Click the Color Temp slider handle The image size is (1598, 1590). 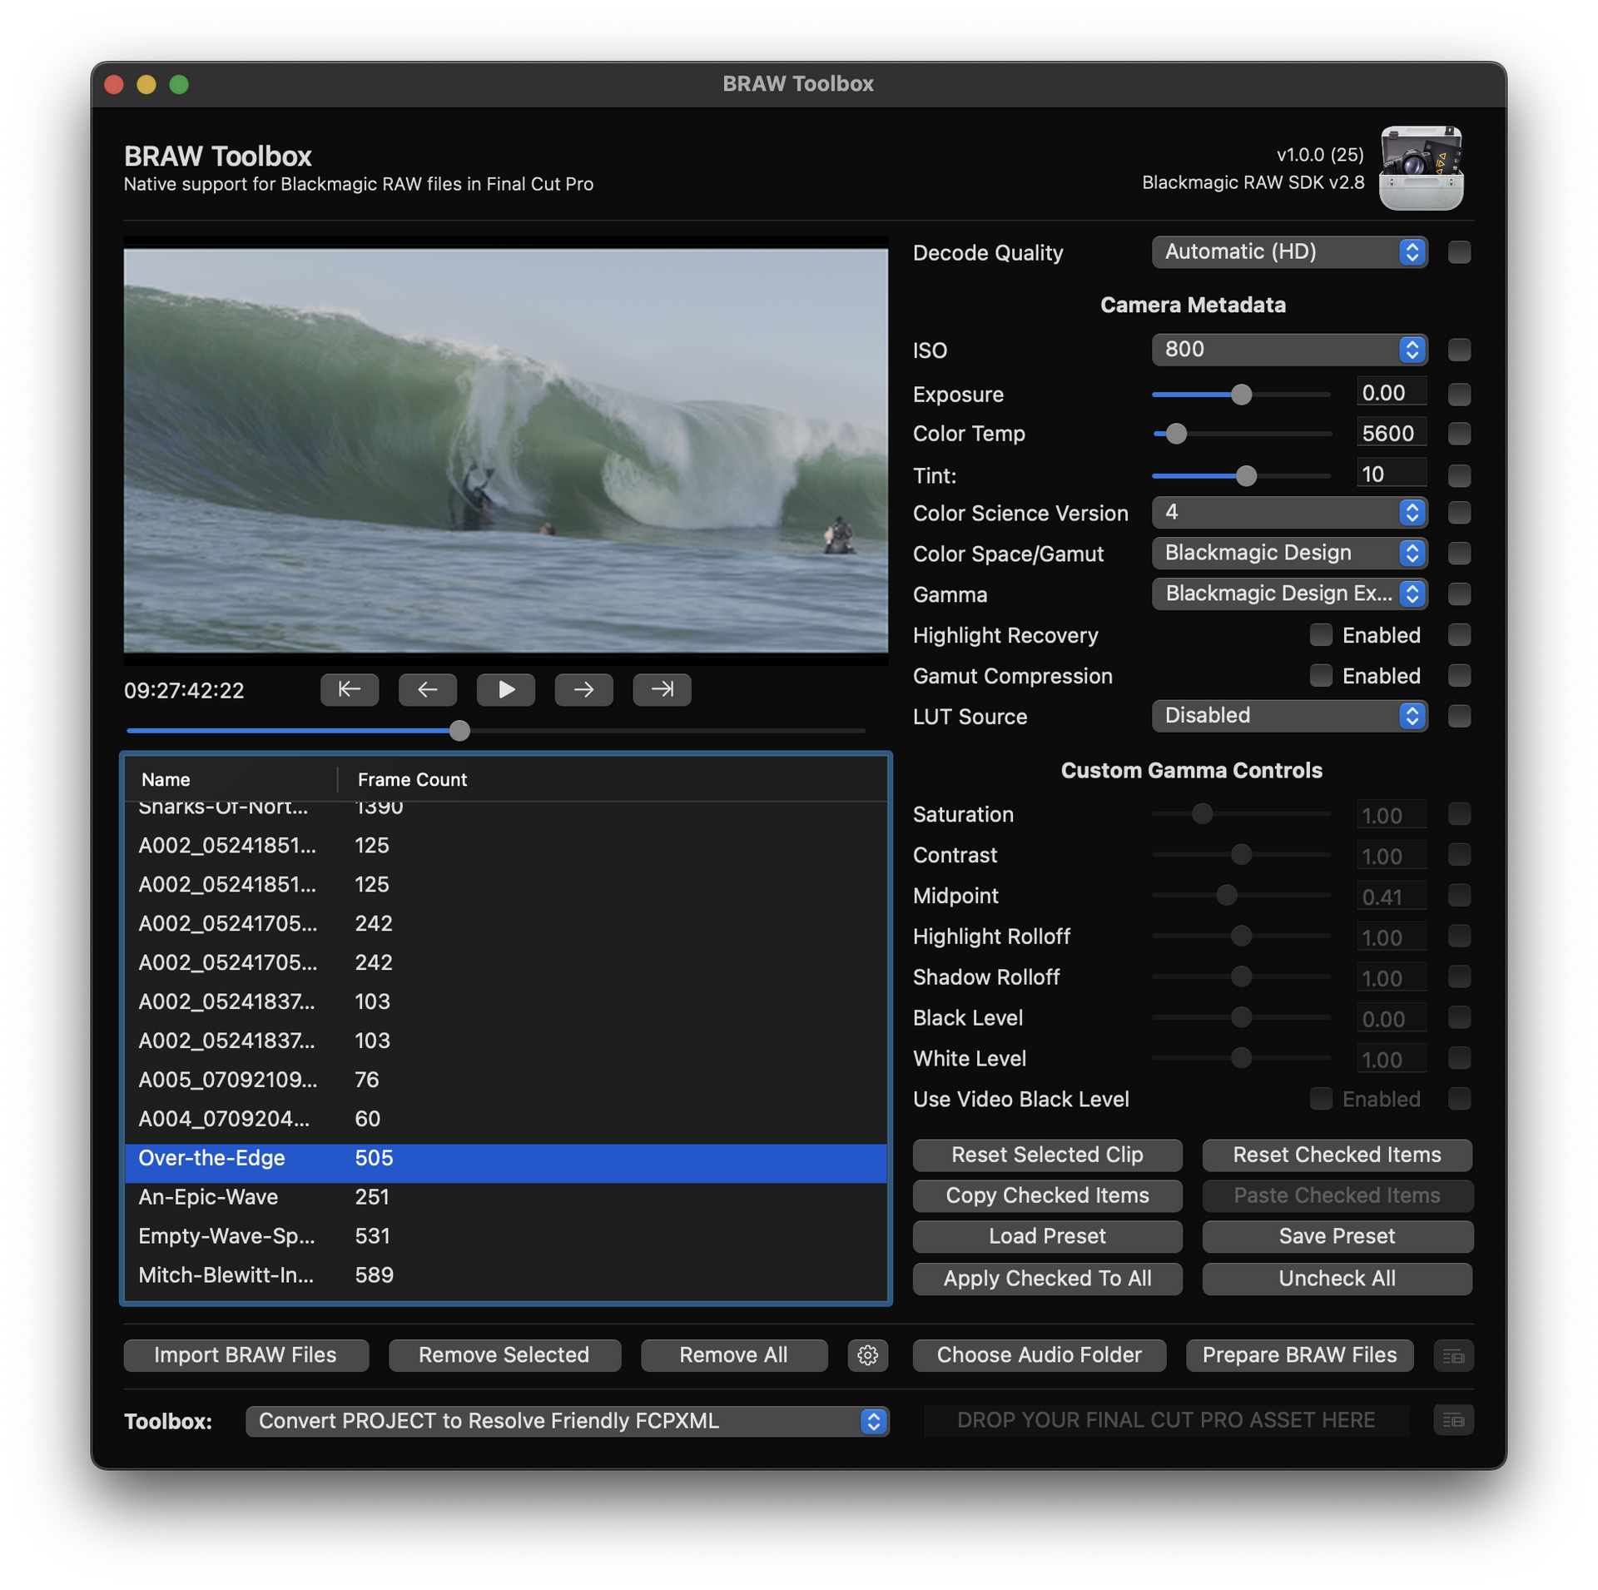1175,434
